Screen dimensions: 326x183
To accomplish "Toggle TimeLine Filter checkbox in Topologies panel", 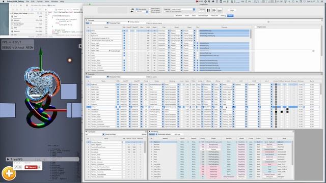I will (103, 134).
